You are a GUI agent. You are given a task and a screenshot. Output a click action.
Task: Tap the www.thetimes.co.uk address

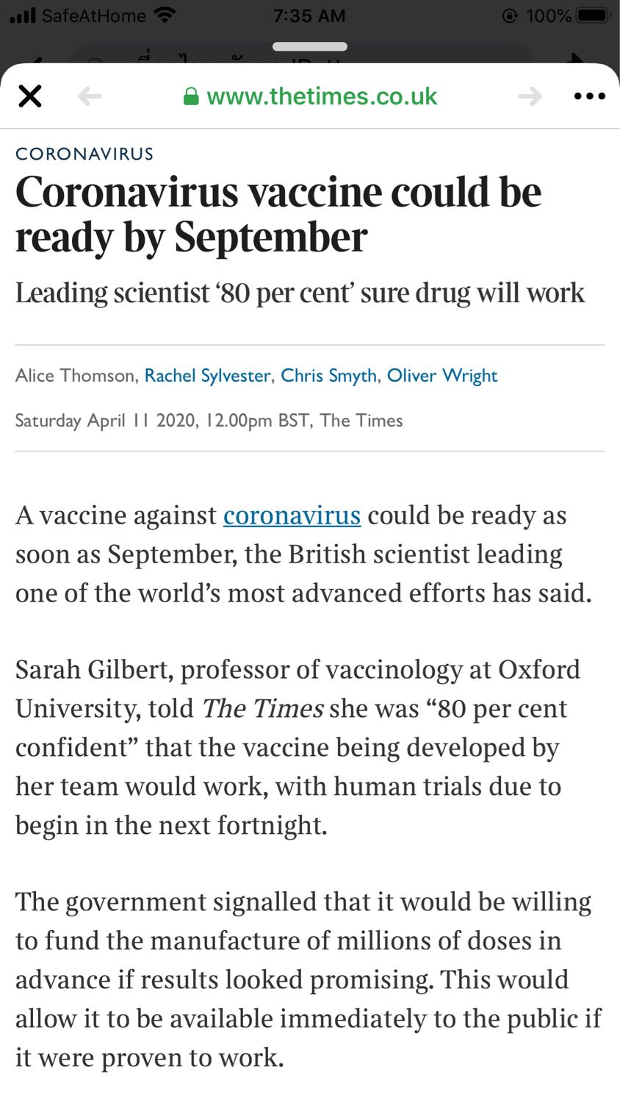tap(322, 96)
